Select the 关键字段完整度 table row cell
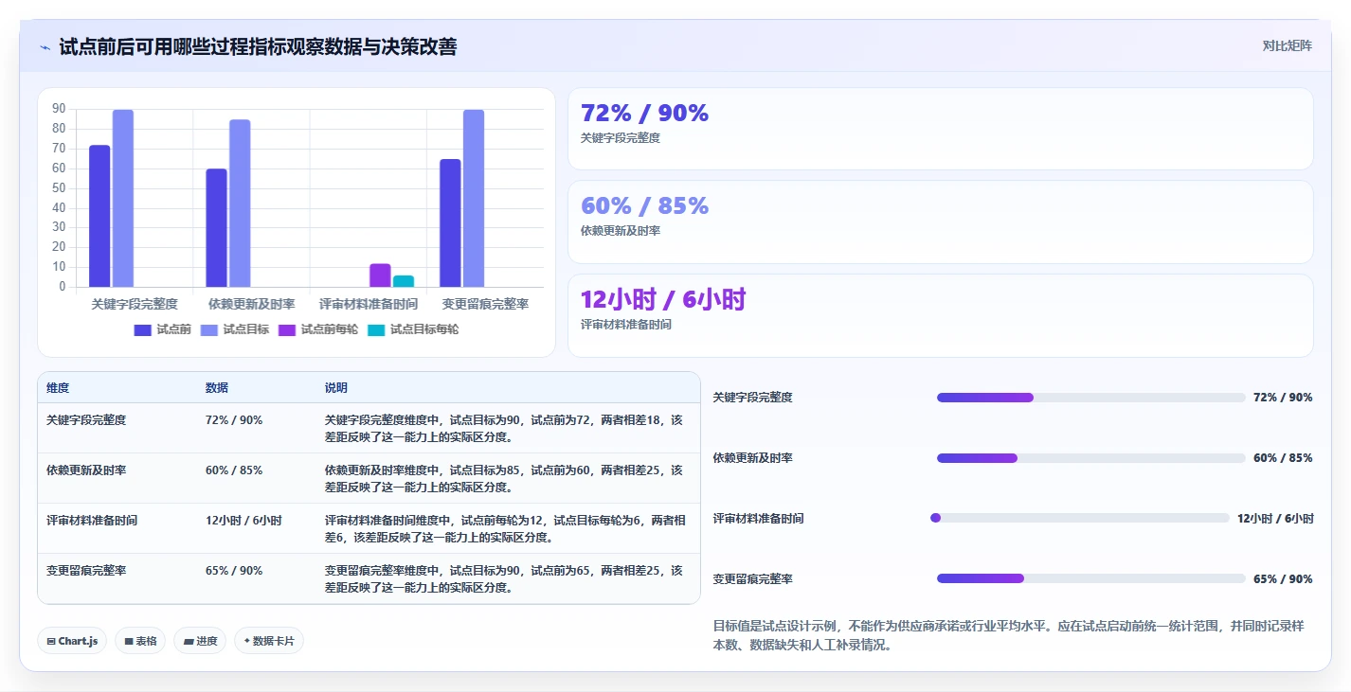Viewport: 1351px width, 692px height. pyautogui.click(x=86, y=419)
